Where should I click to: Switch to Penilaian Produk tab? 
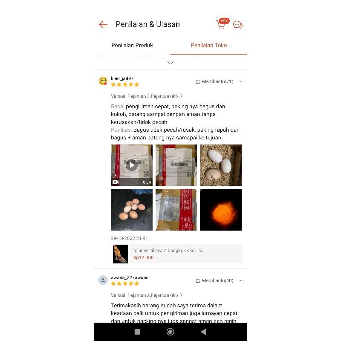(x=132, y=45)
